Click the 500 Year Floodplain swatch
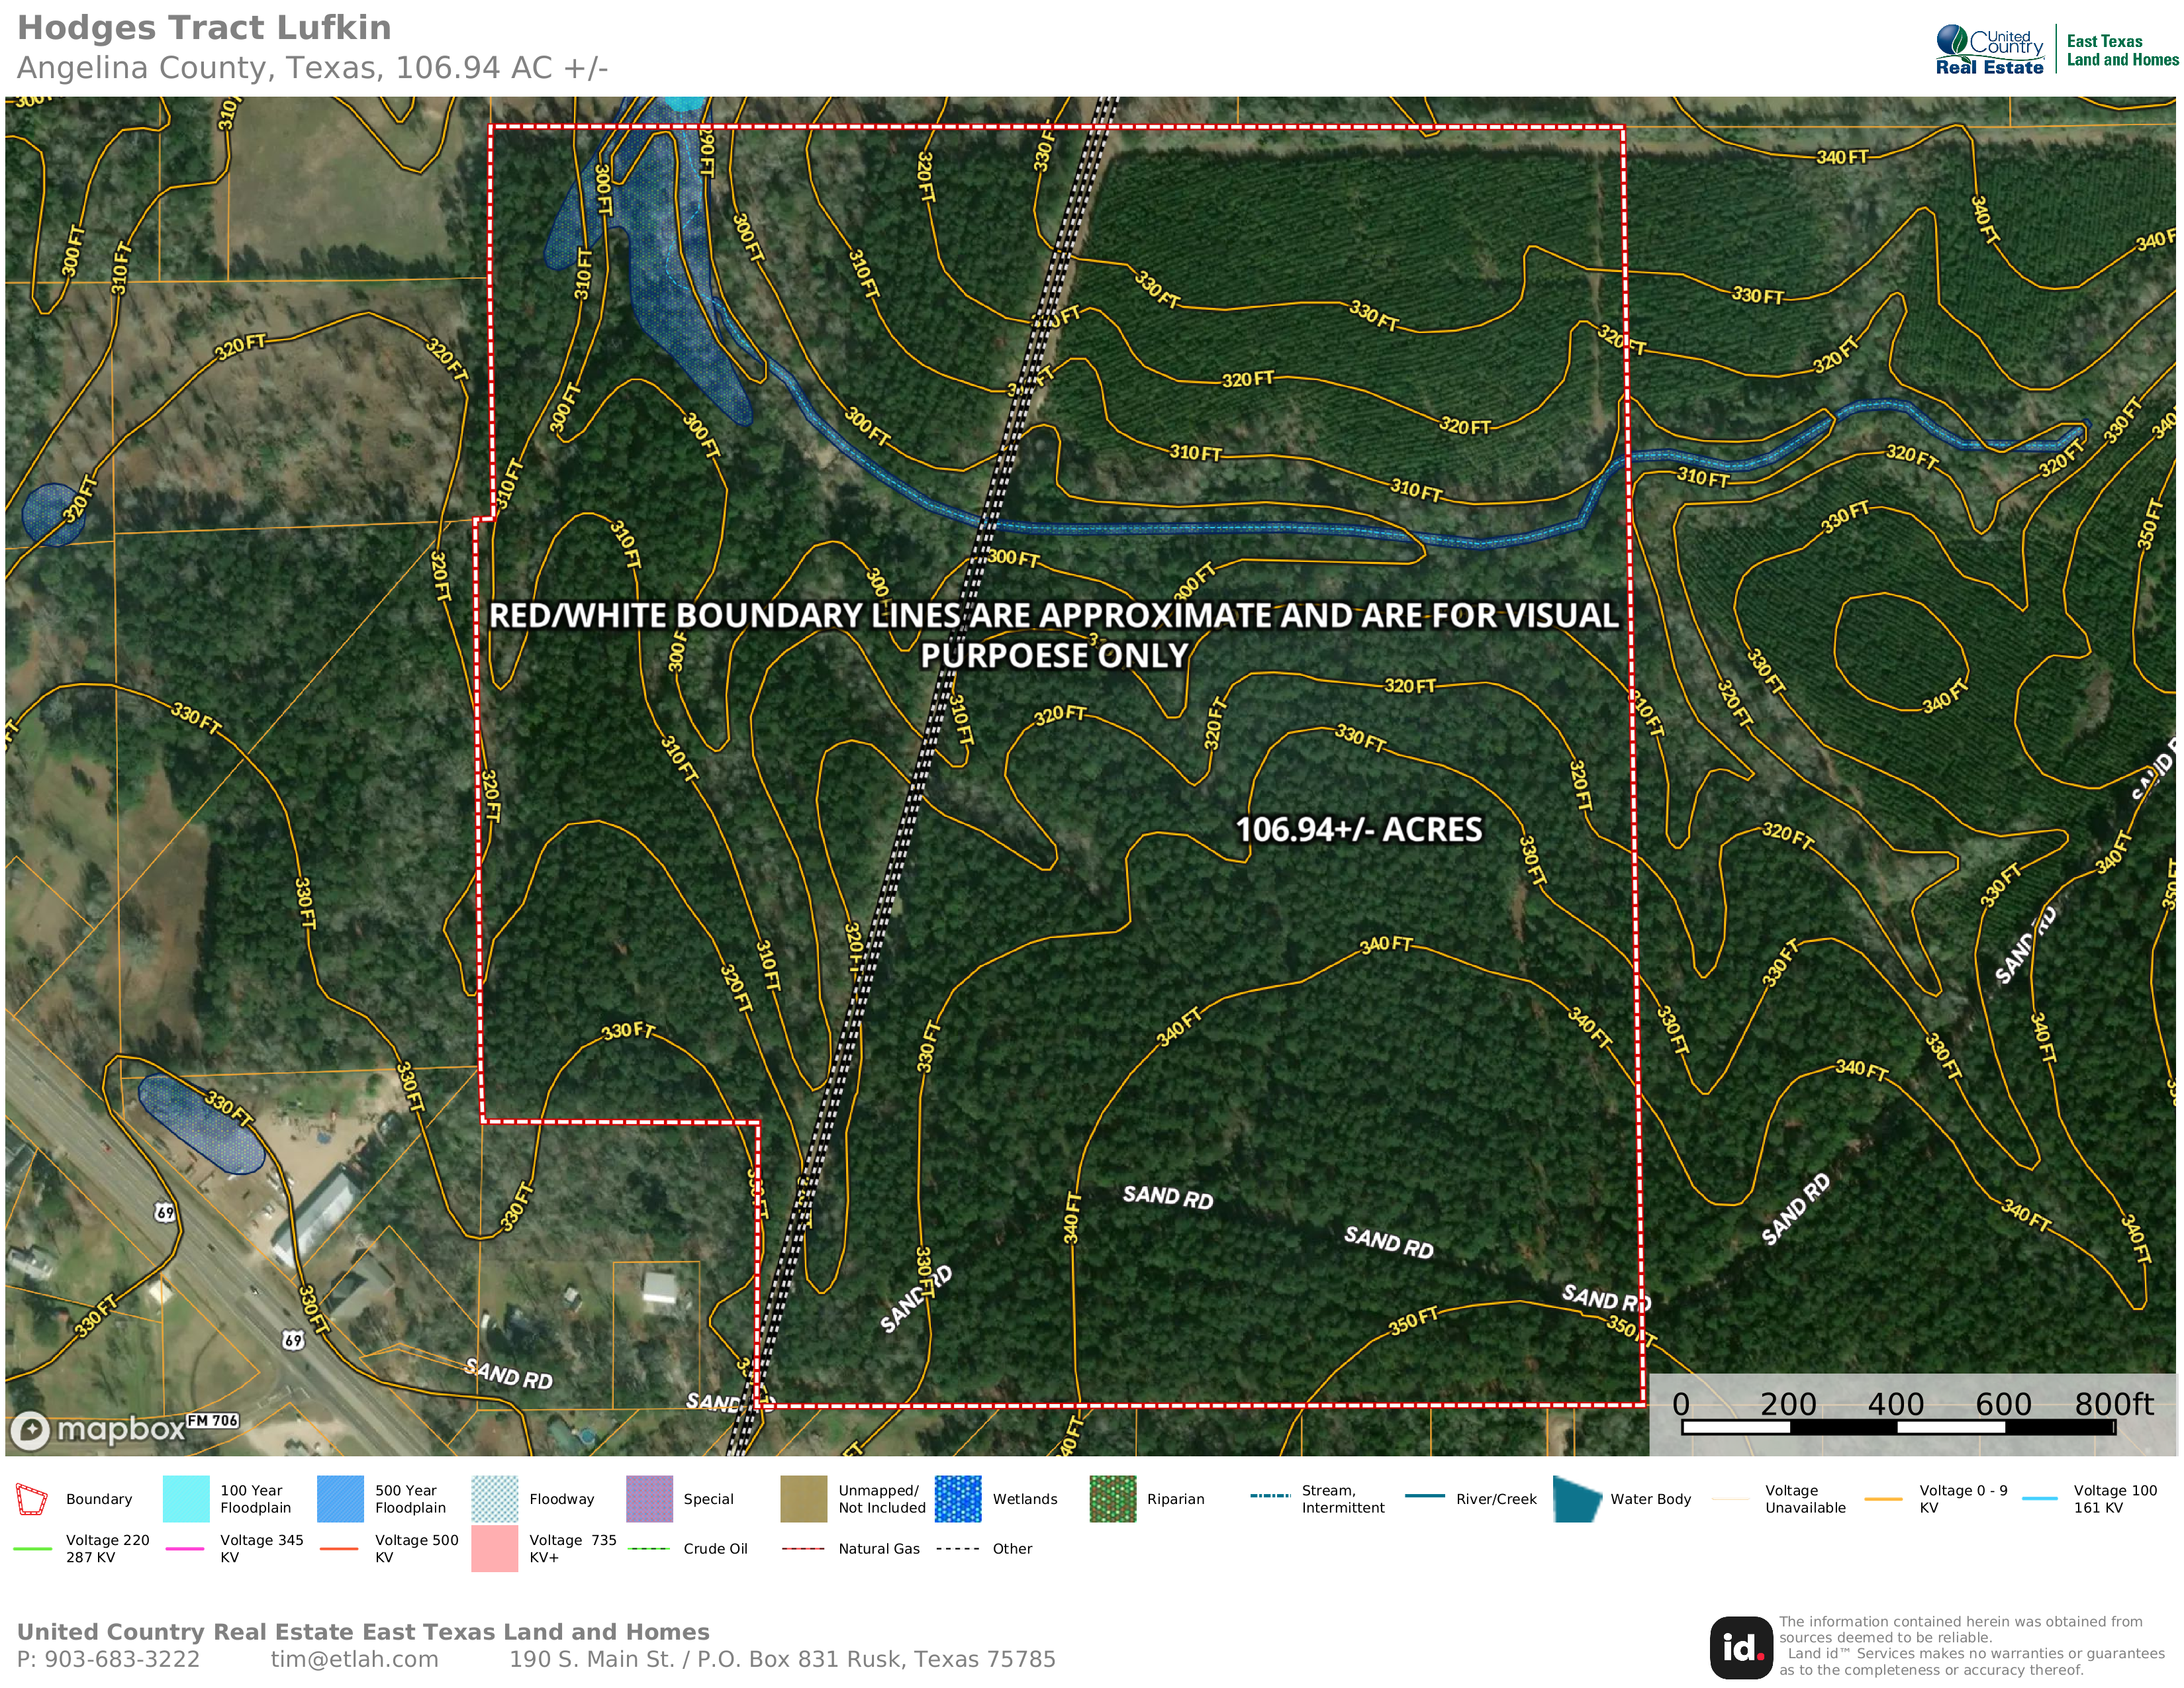This screenshot has width=2184, height=1688. 340,1499
